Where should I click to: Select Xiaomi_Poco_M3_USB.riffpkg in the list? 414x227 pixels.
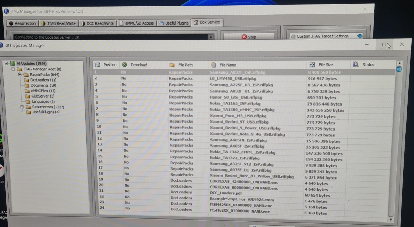click(238, 116)
